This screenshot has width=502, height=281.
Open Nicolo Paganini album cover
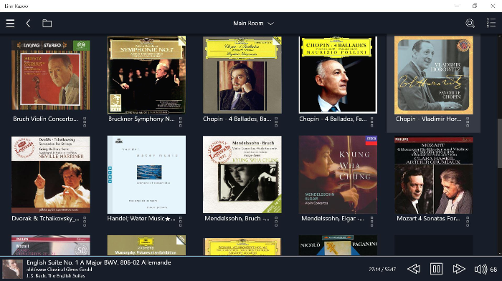coord(338,245)
